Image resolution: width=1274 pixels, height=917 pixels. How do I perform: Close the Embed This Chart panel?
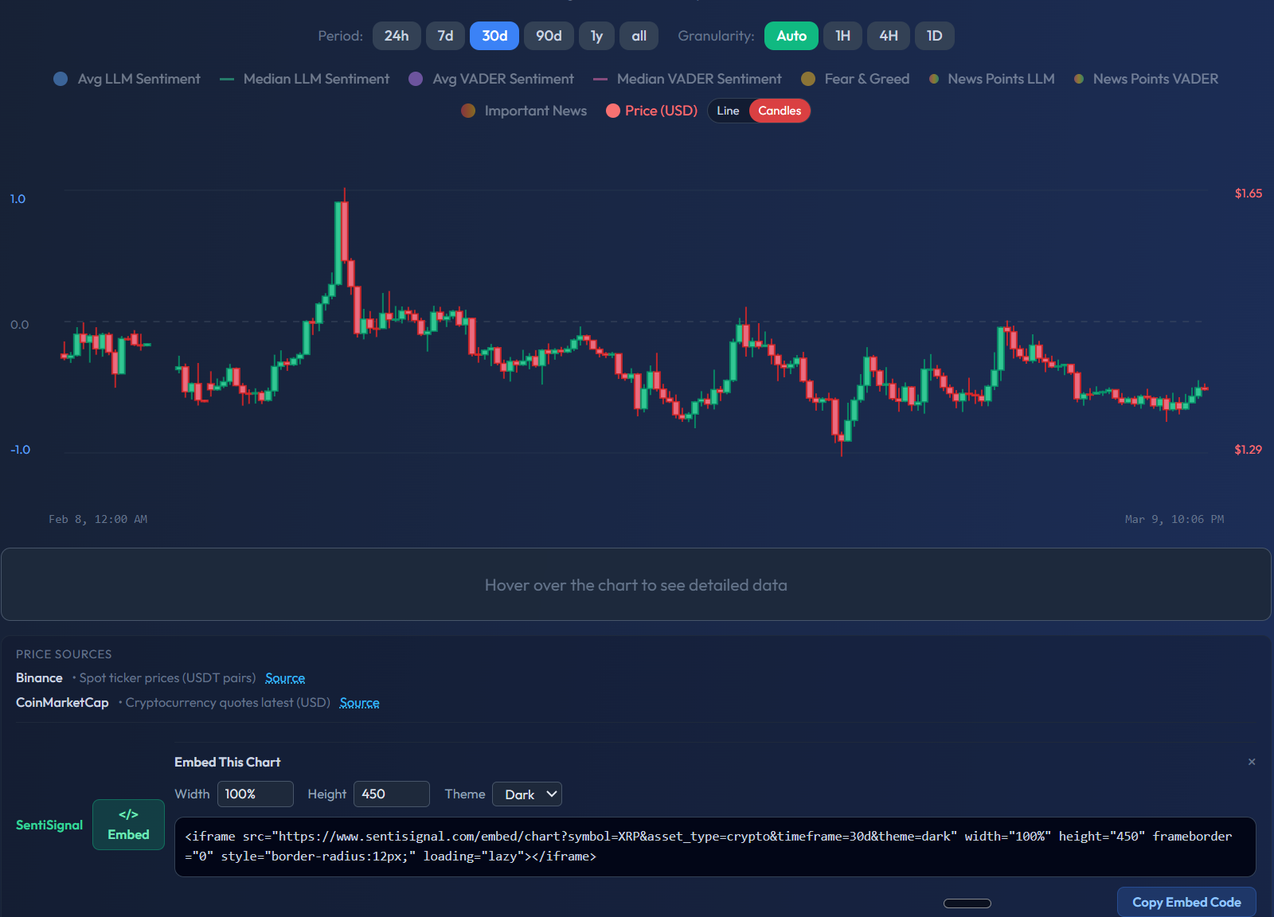click(x=1251, y=762)
